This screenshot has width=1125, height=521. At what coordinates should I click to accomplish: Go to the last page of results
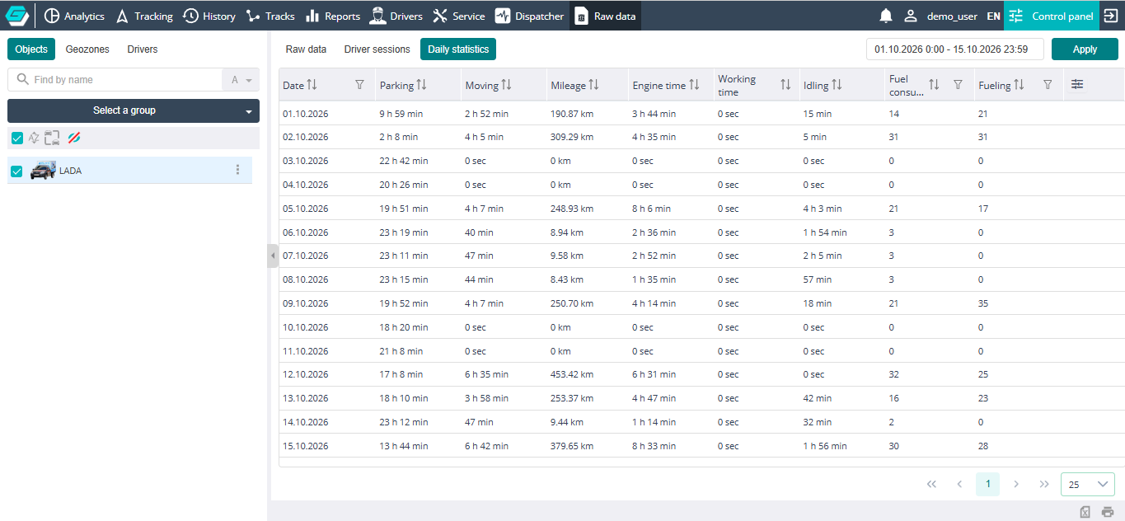[1044, 485]
